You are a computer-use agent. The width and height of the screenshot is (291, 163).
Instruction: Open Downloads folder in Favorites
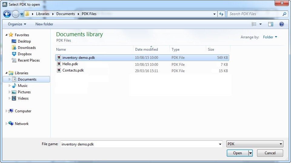[x=27, y=48]
